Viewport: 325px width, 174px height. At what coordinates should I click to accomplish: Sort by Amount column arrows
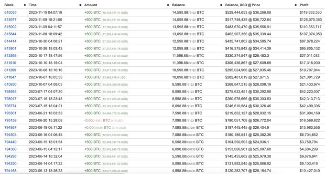pos(168,5)
